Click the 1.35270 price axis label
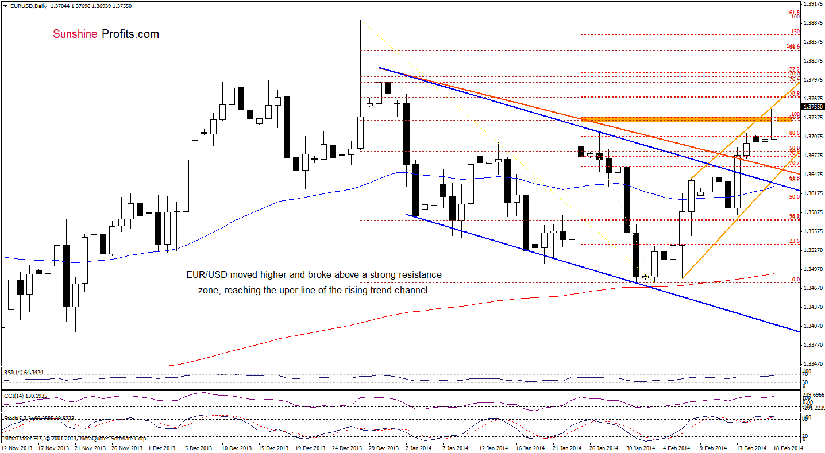This screenshot has height=453, width=825. [x=813, y=250]
